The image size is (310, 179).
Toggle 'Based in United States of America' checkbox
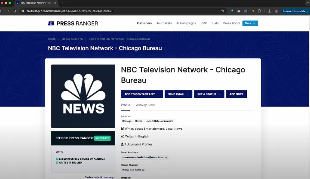click(x=57, y=159)
